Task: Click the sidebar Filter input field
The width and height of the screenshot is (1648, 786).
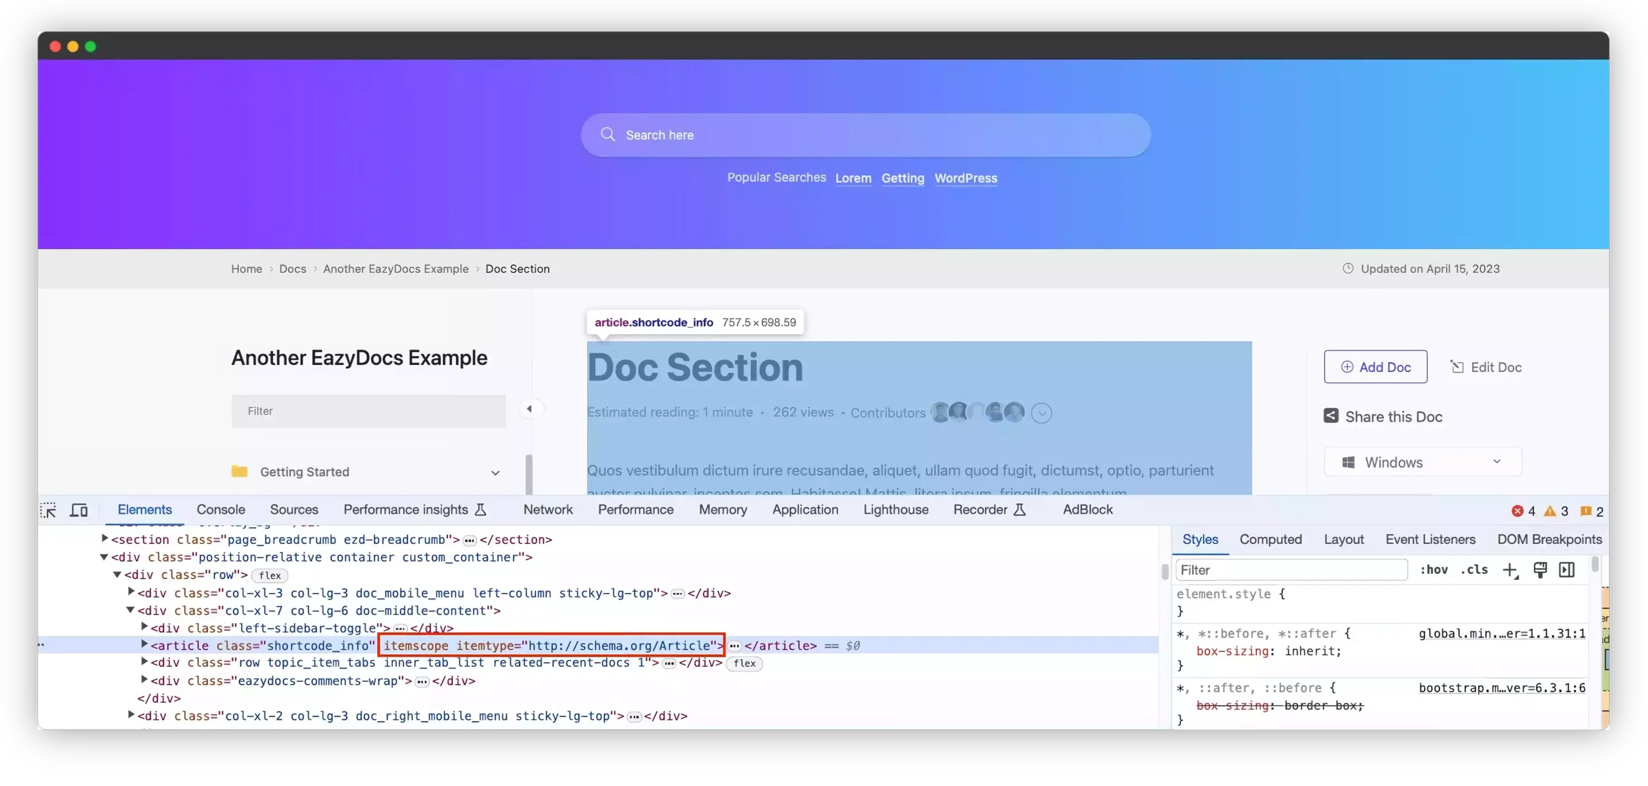Action: 368,411
